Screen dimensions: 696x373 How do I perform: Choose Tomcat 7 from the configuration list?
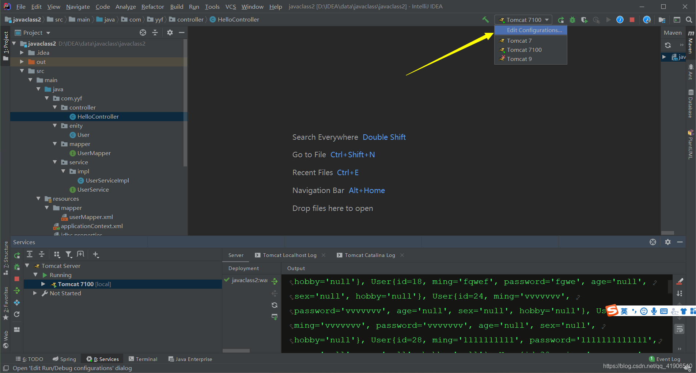click(x=531, y=41)
